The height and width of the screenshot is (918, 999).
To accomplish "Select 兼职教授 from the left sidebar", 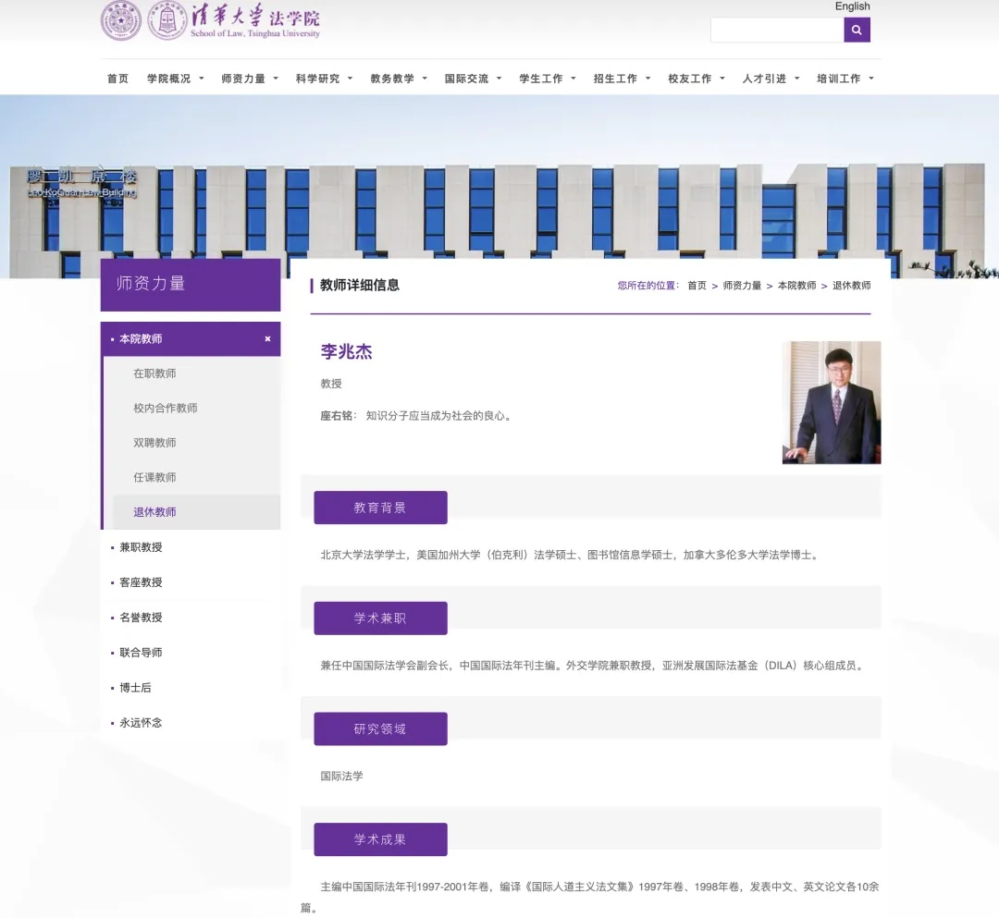I will coord(139,546).
